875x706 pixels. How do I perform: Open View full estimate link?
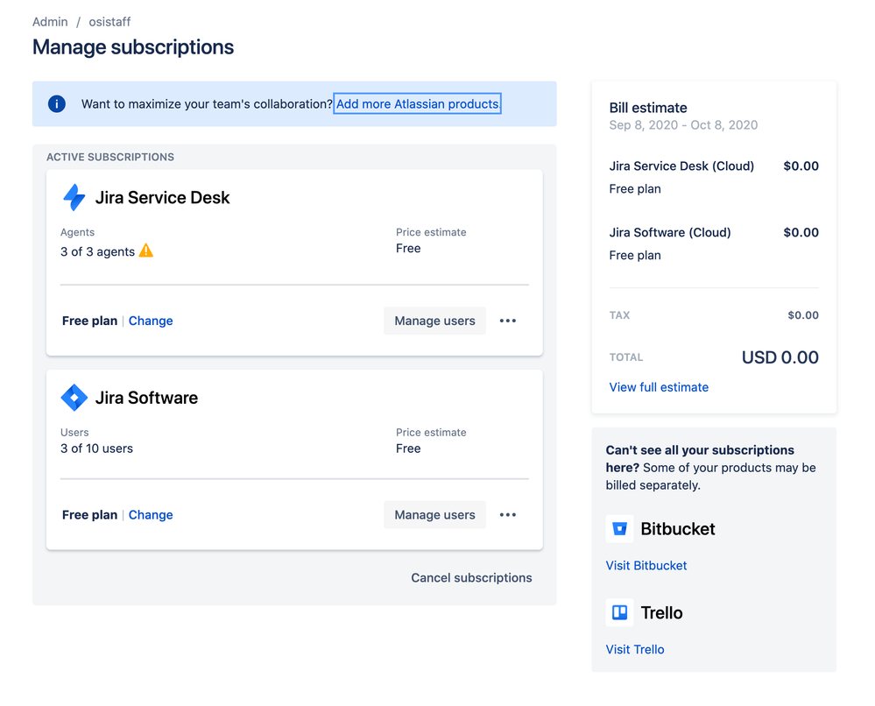coord(659,387)
